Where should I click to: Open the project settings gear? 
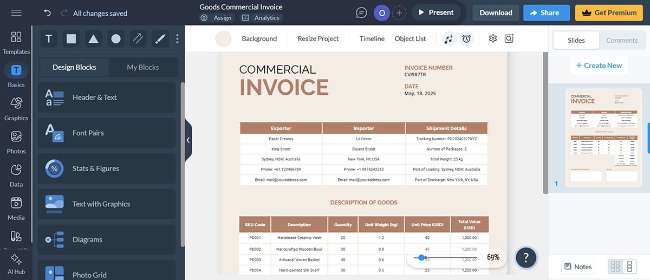pos(492,38)
